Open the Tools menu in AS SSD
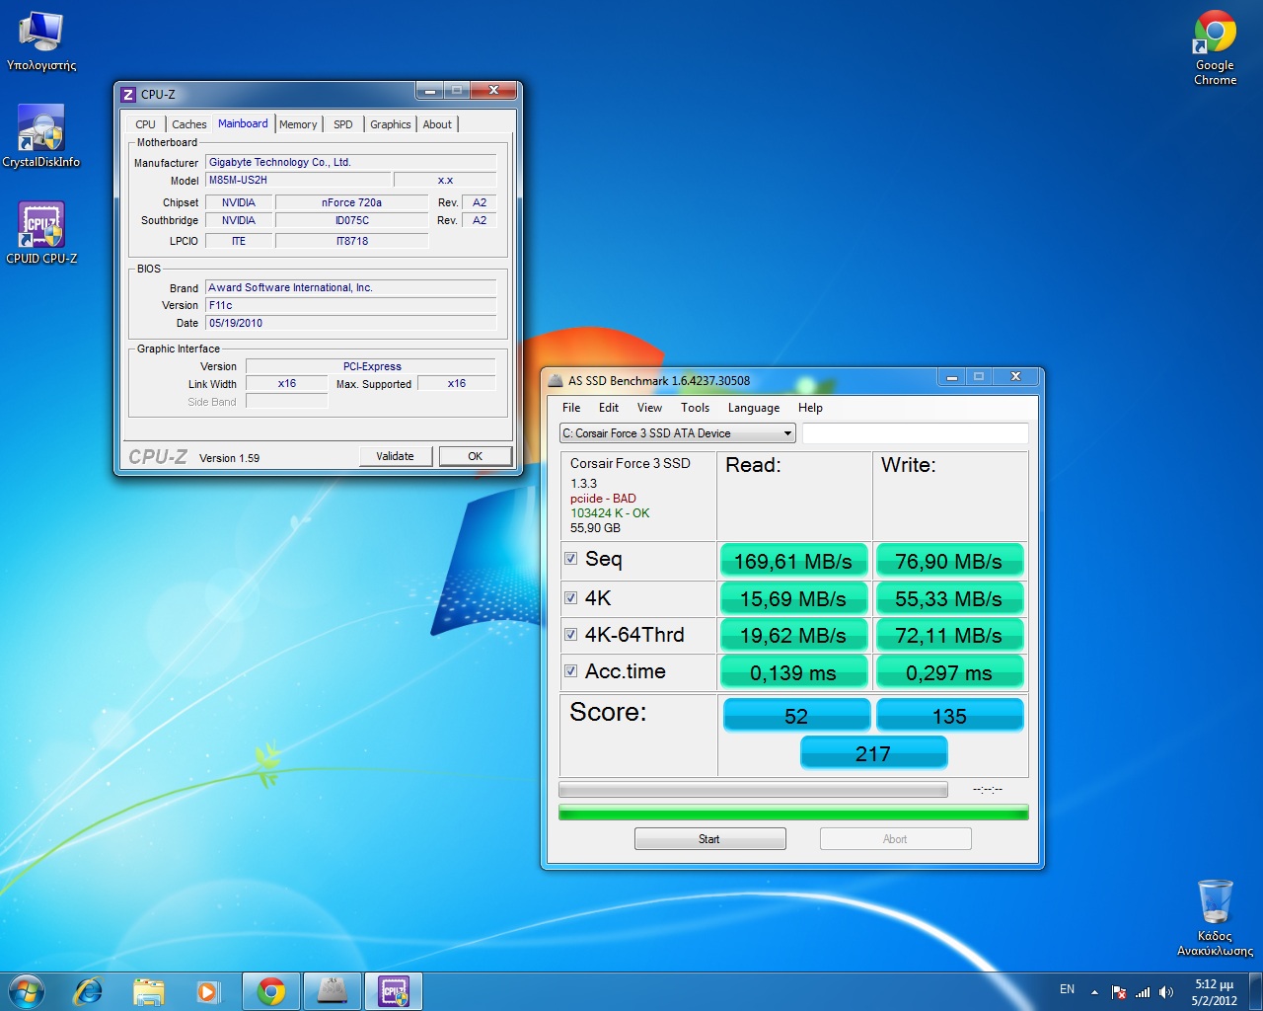The image size is (1263, 1011). pos(695,408)
